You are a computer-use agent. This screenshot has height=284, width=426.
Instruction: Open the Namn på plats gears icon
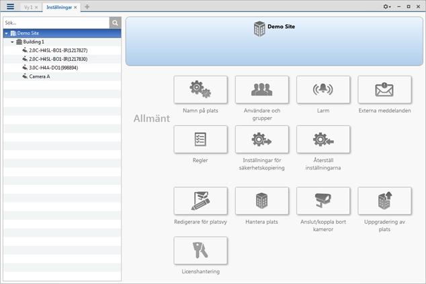200,90
